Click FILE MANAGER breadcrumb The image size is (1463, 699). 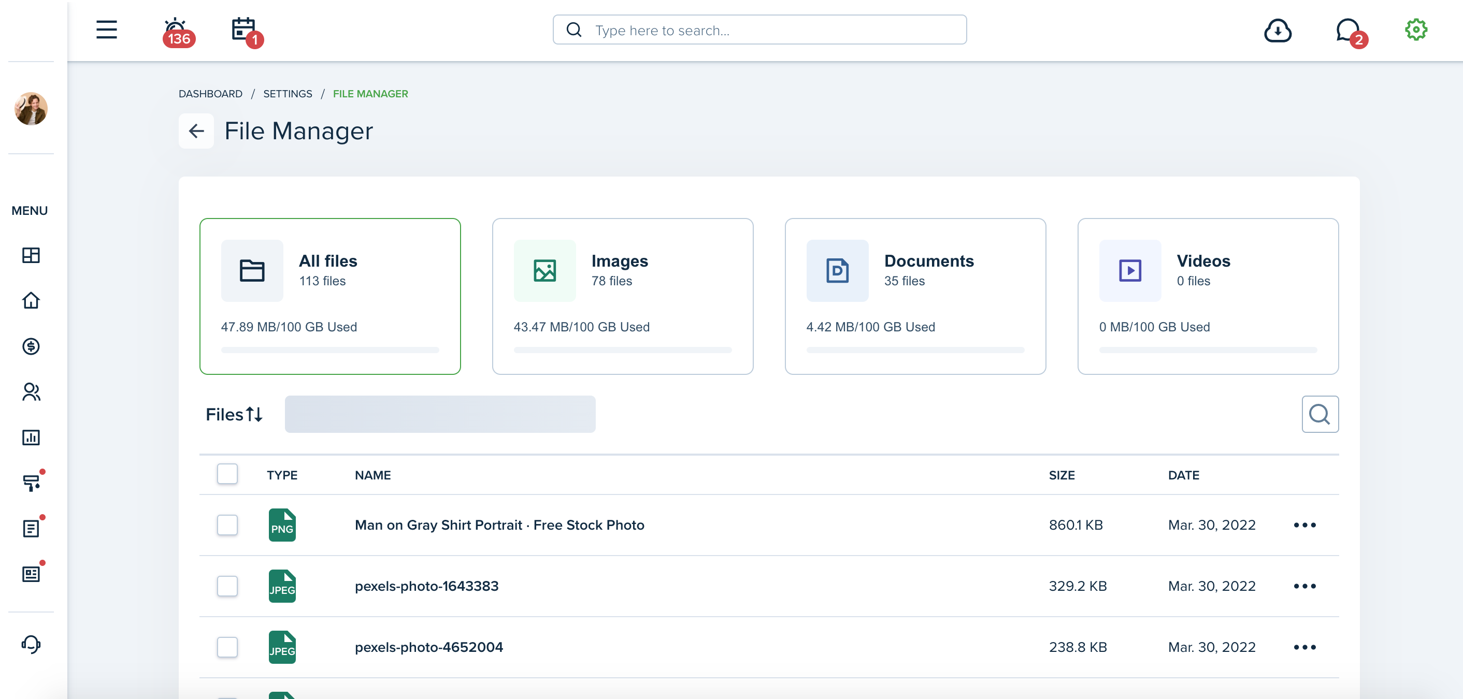pyautogui.click(x=370, y=94)
